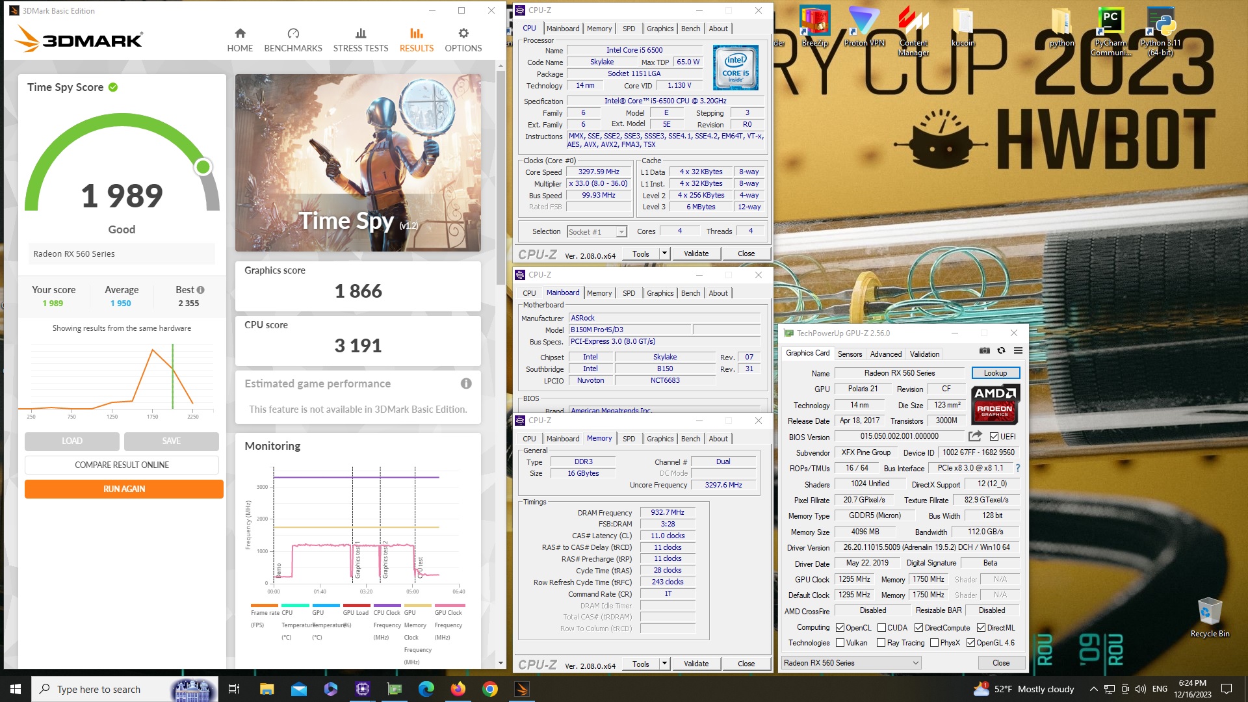Image resolution: width=1248 pixels, height=702 pixels.
Task: Open PyCharm Community desktop icon
Action: click(x=1111, y=31)
